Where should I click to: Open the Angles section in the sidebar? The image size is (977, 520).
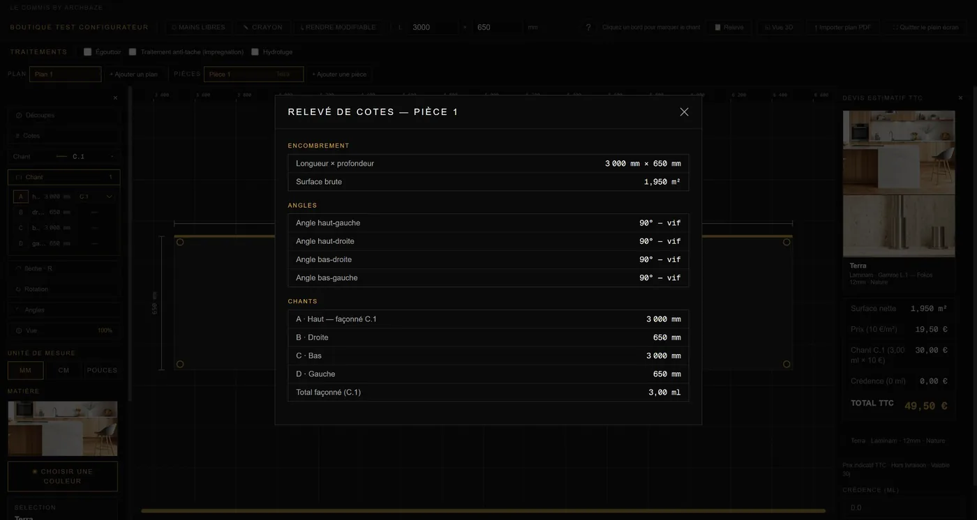64,310
